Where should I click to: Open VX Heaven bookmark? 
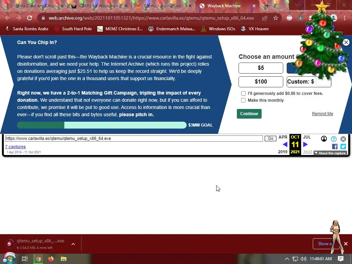pyautogui.click(x=255, y=29)
